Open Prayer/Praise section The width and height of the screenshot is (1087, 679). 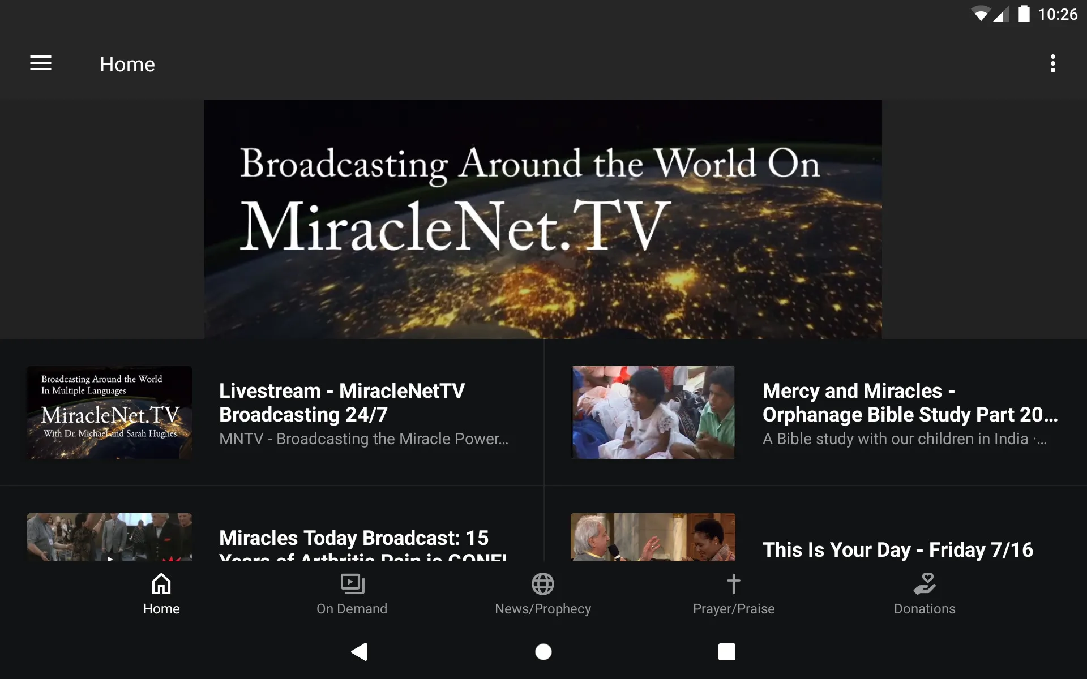(x=733, y=594)
